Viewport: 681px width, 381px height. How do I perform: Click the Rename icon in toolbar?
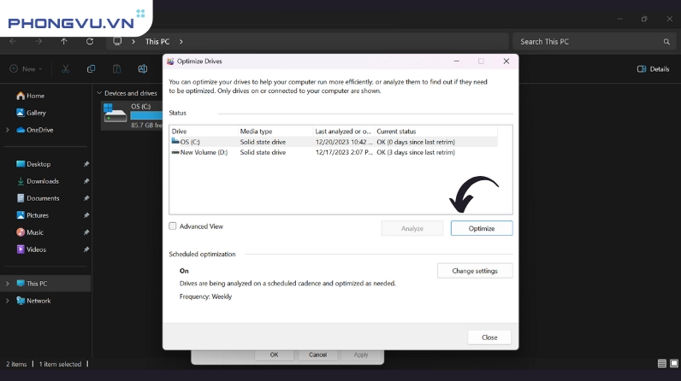point(141,69)
